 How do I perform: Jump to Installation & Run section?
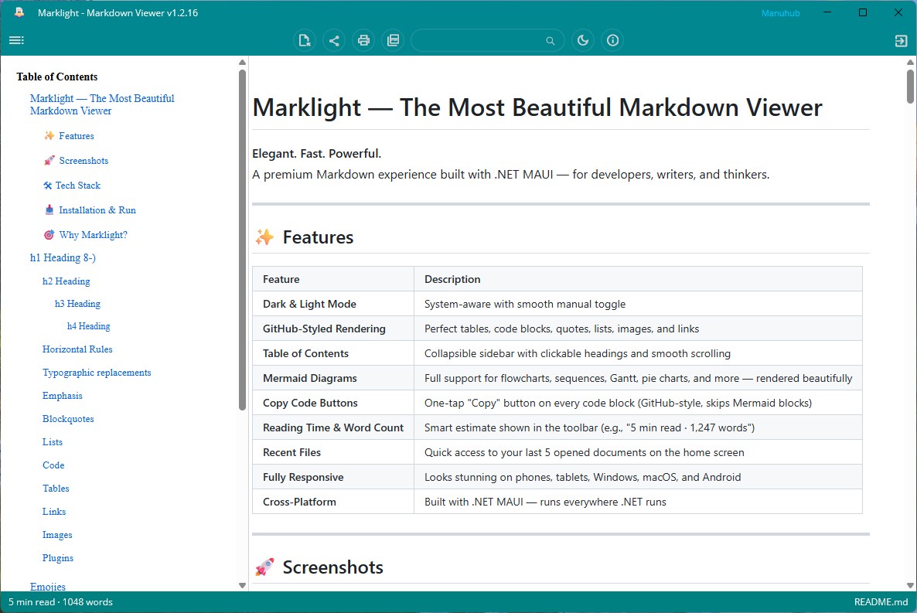[97, 210]
